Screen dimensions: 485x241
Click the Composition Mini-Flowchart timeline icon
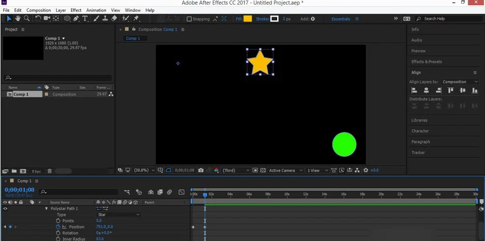coord(127,192)
